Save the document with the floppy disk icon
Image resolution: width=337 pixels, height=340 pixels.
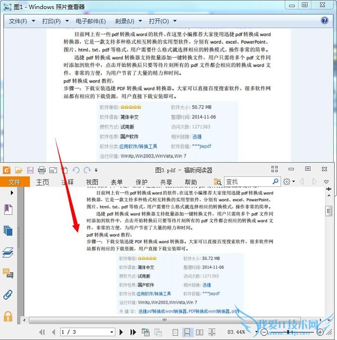(x=30, y=170)
